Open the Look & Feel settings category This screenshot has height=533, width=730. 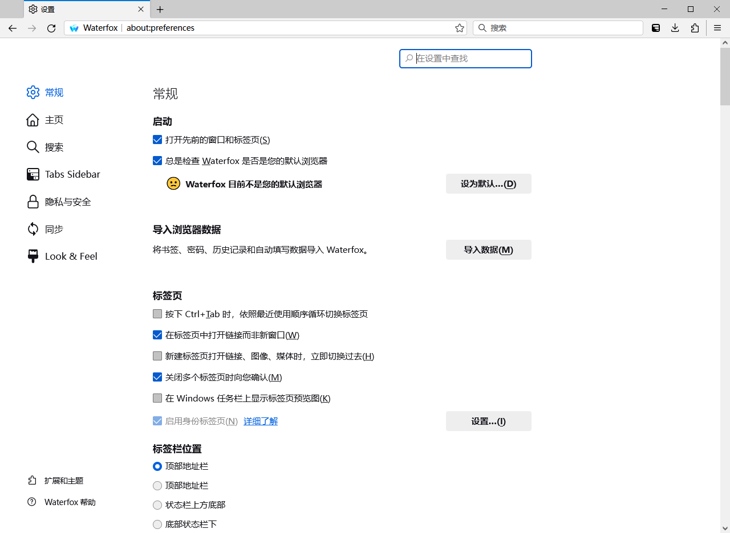[x=62, y=256]
